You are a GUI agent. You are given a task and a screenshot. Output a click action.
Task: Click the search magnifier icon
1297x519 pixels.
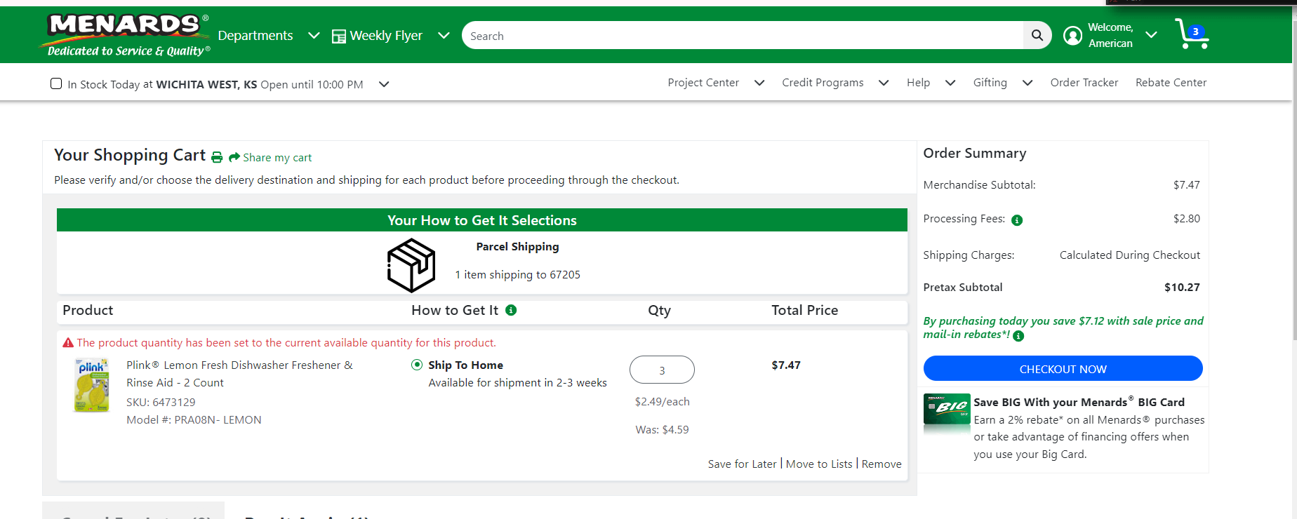(1037, 35)
